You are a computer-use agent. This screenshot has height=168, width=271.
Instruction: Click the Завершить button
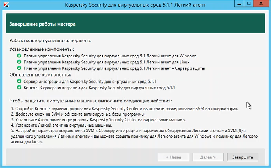(243, 157)
